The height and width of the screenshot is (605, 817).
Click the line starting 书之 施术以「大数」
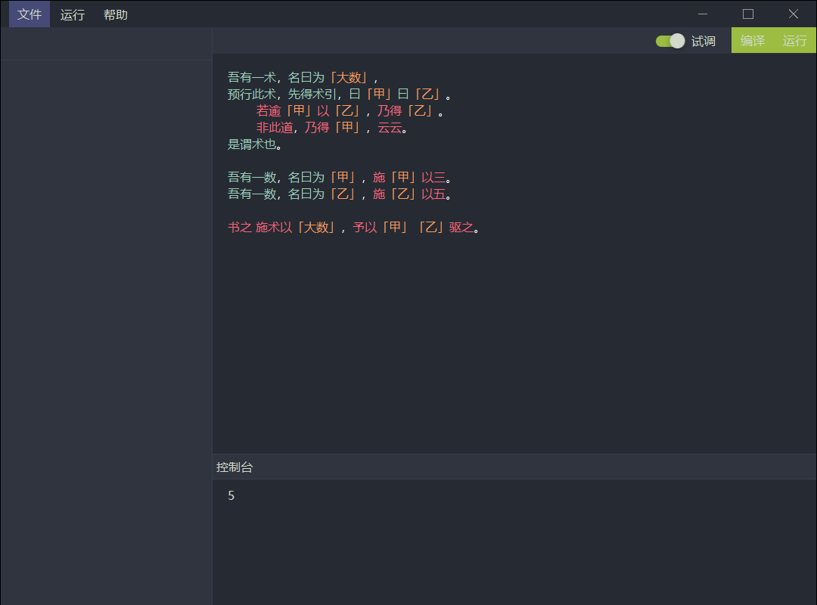354,228
